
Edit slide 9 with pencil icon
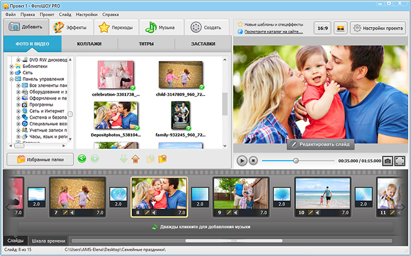pos(229,213)
